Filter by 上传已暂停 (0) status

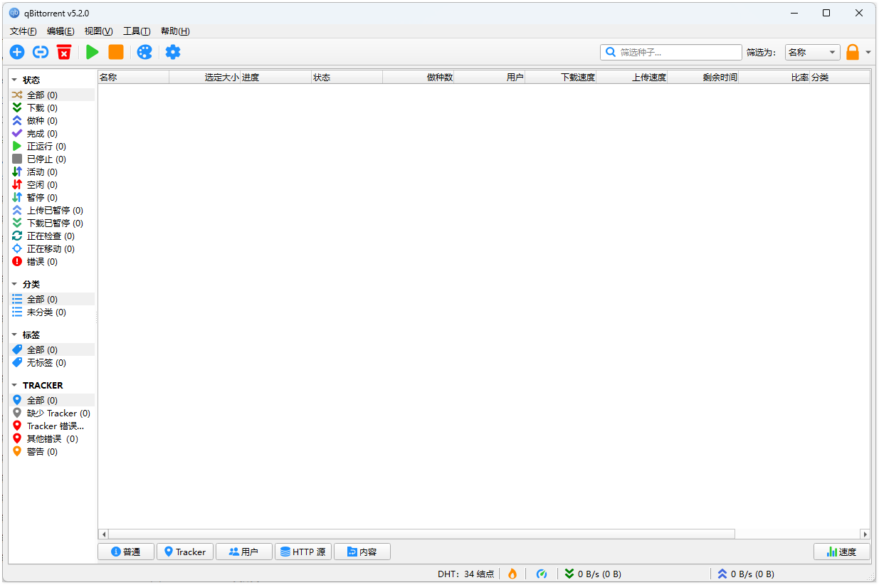pos(52,210)
